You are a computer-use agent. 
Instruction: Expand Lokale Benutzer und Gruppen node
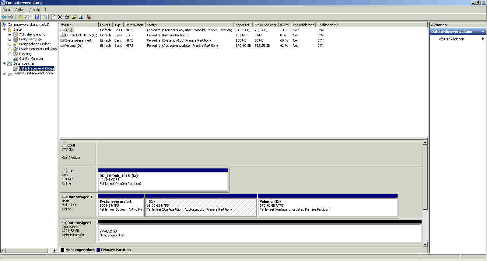pyautogui.click(x=10, y=49)
